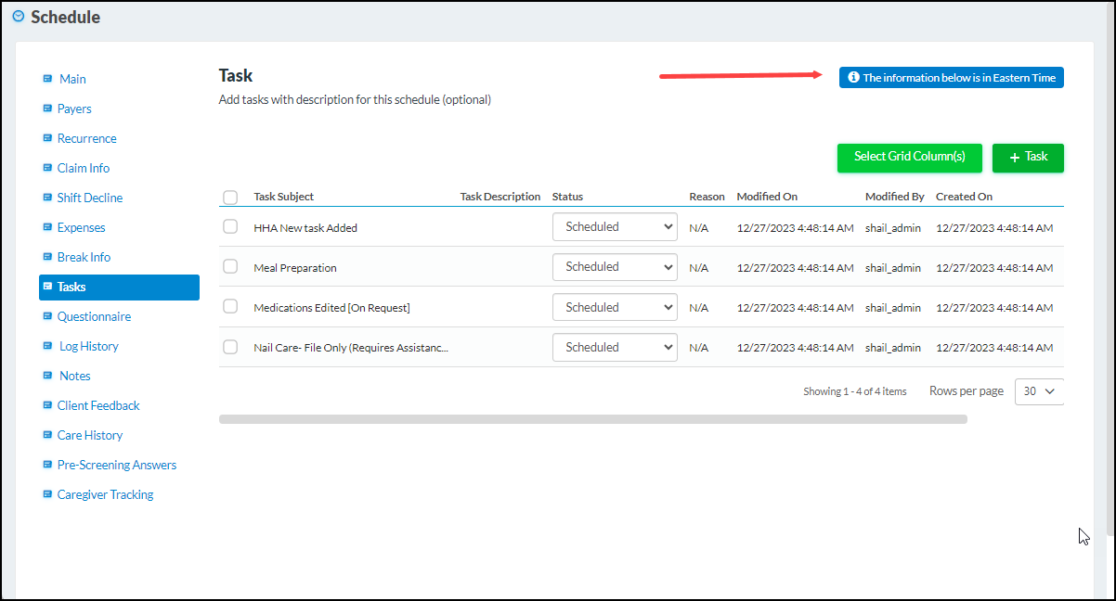
Task: Click the Recurrence sidebar icon
Action: [48, 137]
